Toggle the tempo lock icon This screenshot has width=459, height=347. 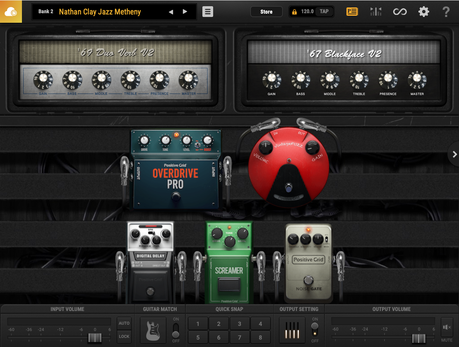click(294, 12)
